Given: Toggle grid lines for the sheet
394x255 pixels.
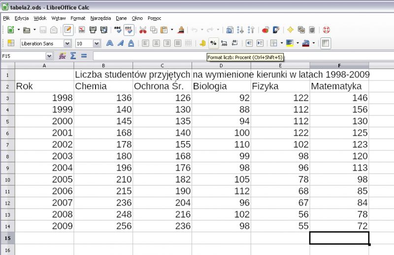Looking at the screenshot, I should tap(325, 43).
